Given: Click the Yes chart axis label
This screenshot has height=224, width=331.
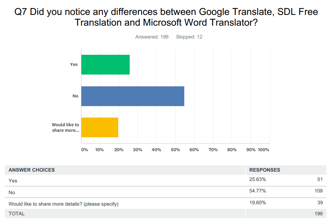Looking at the screenshot, I should tap(74, 64).
